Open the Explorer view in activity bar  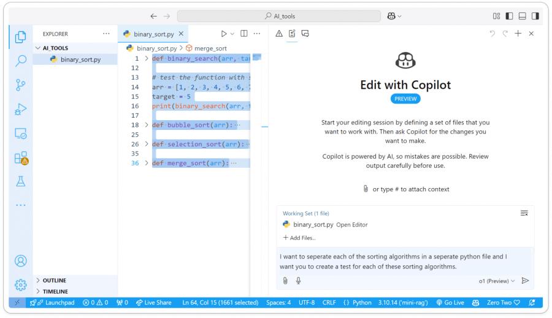pyautogui.click(x=21, y=37)
